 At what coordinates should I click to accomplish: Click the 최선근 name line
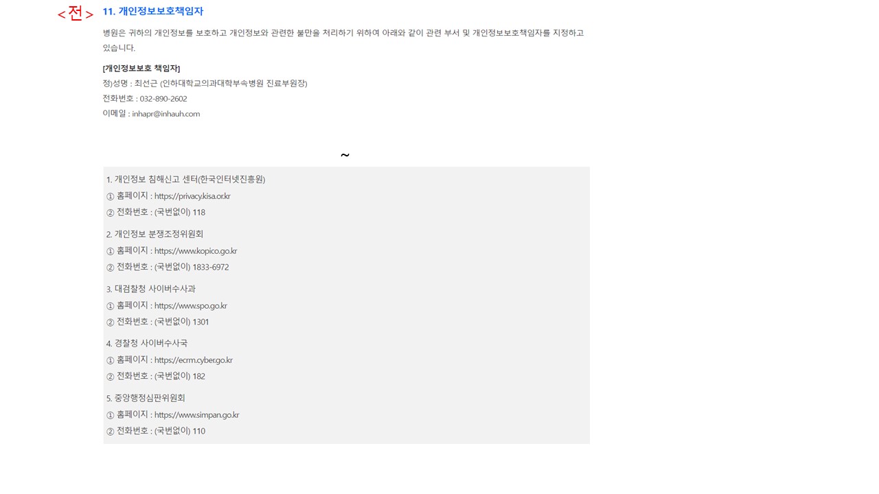point(205,84)
